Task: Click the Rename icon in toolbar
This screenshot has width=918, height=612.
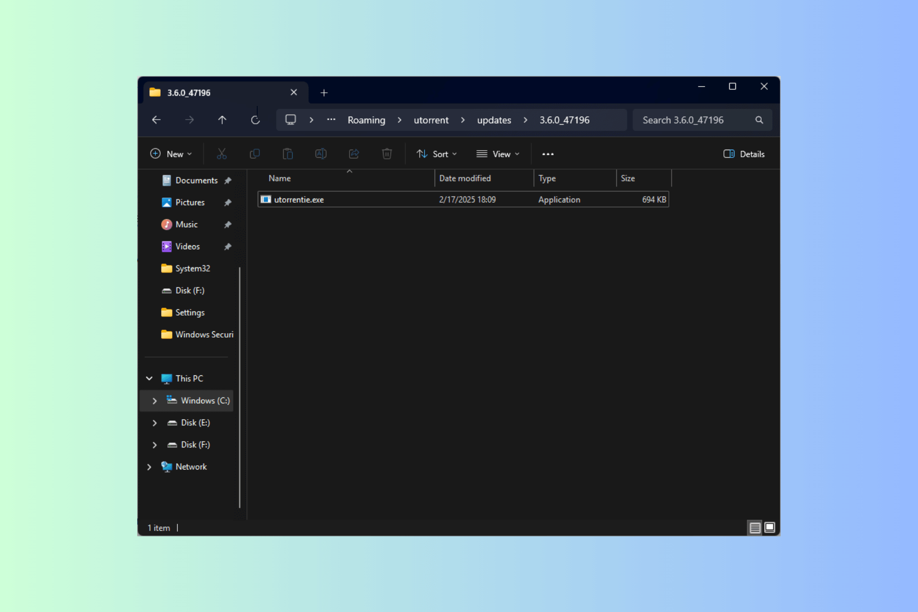Action: click(321, 154)
